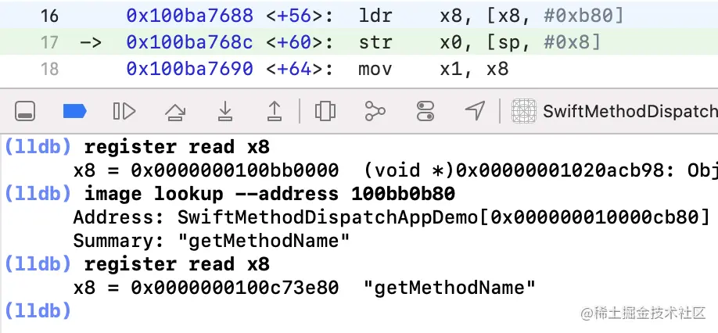Viewport: 718px width, 333px height.
Task: Click the mov instruction mnemonic
Action: point(375,69)
